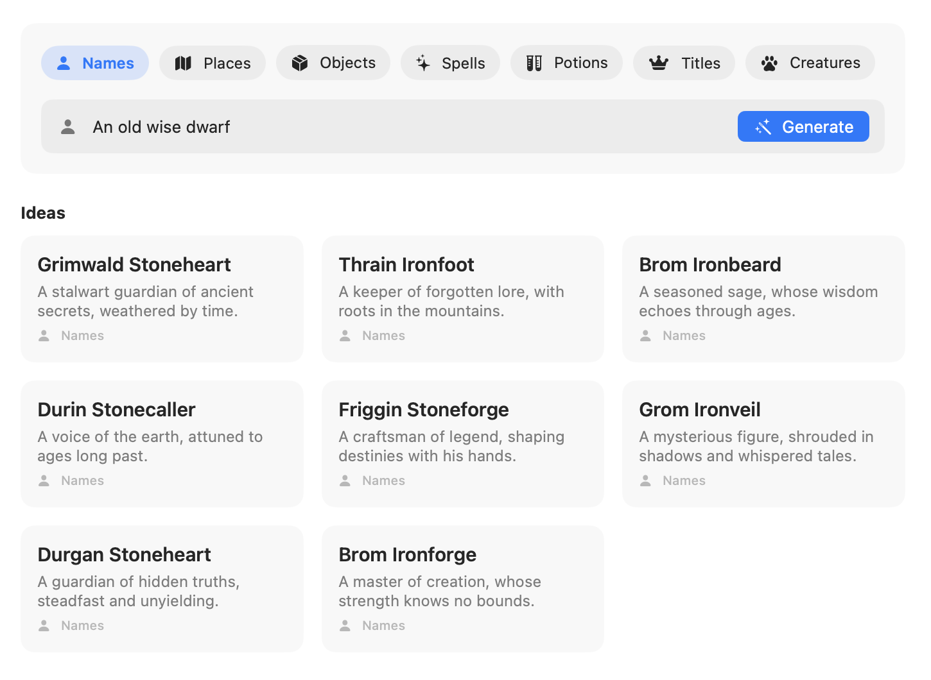The width and height of the screenshot is (931, 680).
Task: Click the Names tag icon under Durin Stonecaller
Action: click(x=44, y=480)
